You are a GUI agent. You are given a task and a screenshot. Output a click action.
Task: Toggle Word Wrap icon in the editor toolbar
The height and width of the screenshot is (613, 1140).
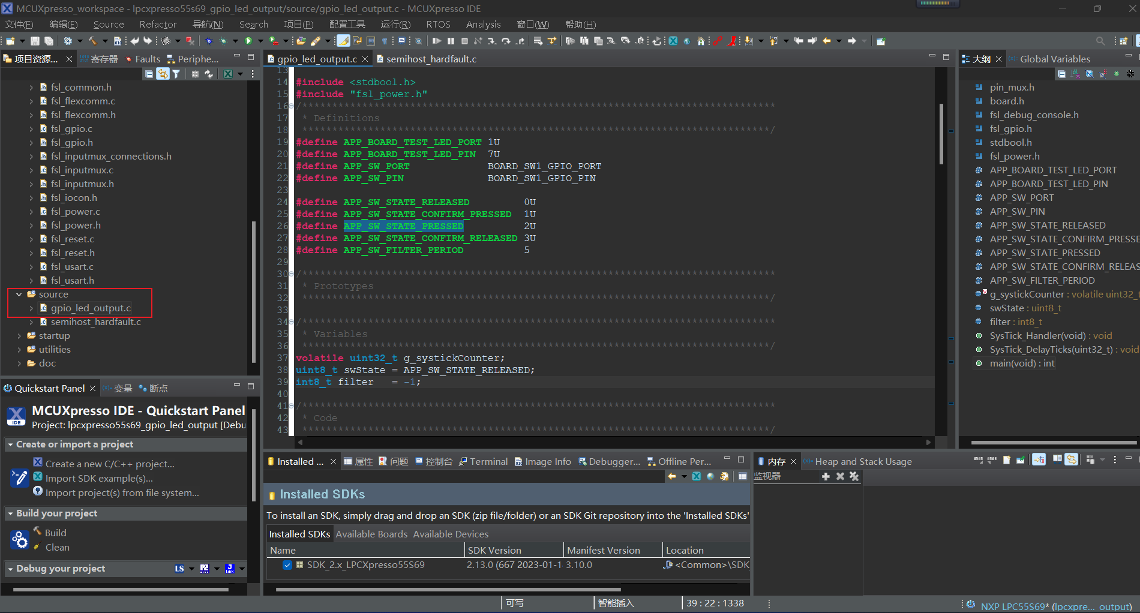point(357,41)
